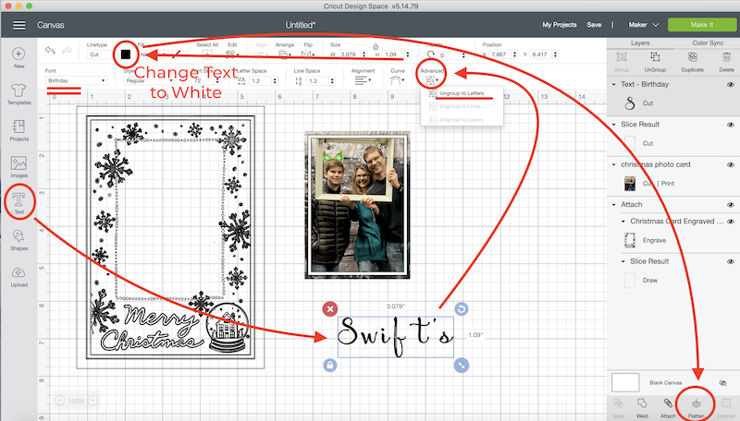This screenshot has height=421, width=740.
Task: Click the Attach tool
Action: click(x=668, y=408)
